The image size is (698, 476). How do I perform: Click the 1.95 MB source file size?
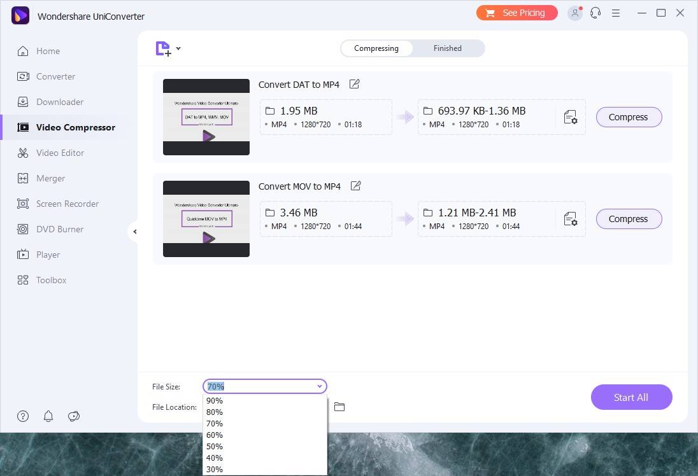(x=299, y=111)
